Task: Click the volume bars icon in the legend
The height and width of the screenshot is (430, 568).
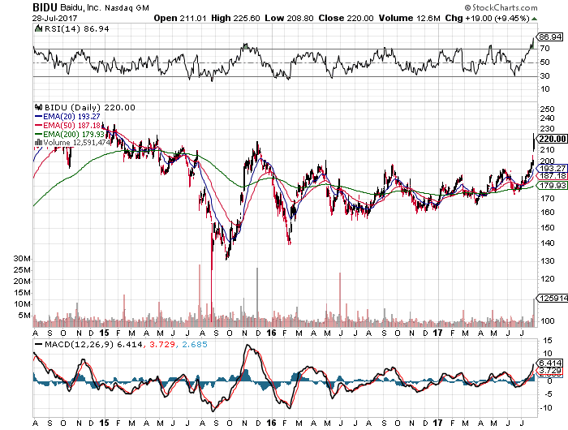Action: pyautogui.click(x=38, y=142)
